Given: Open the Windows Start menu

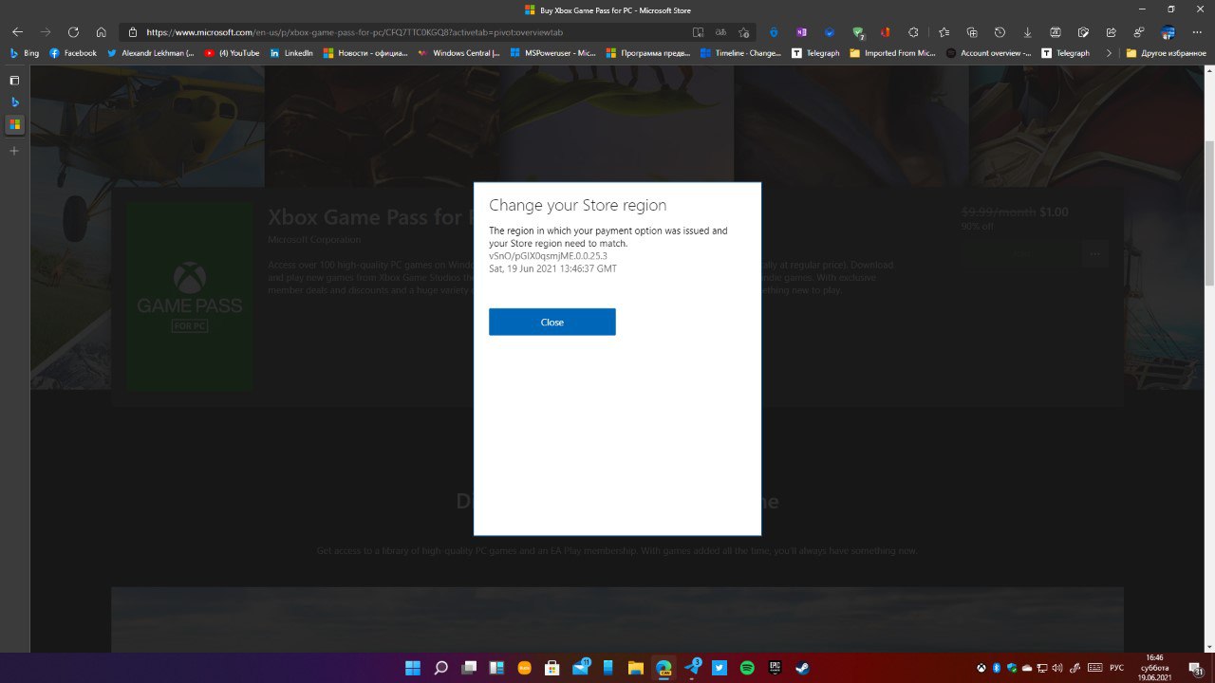Looking at the screenshot, I should point(413,668).
